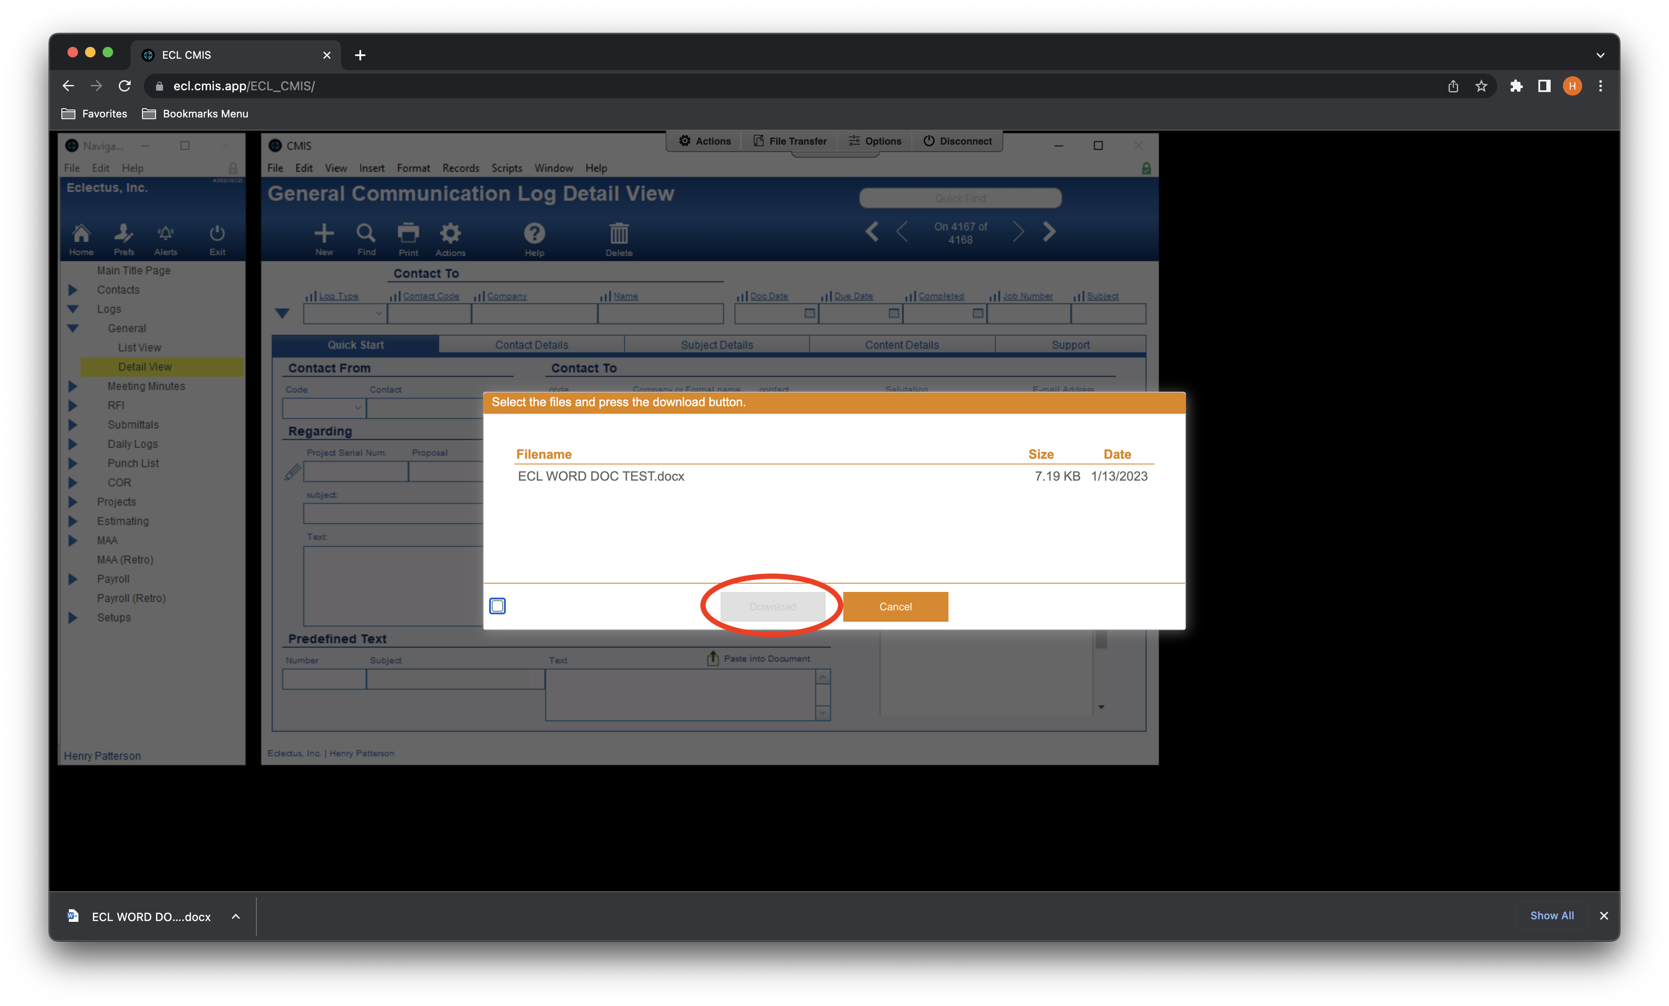Screen dimensions: 1669x1006
Task: Click the Help question mark icon
Action: [x=534, y=234]
